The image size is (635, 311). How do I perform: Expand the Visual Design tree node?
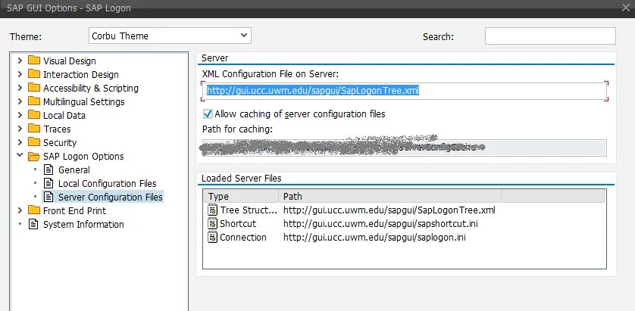tap(20, 61)
